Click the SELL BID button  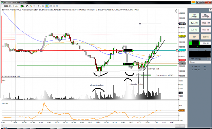pyautogui.click(x=206, y=30)
